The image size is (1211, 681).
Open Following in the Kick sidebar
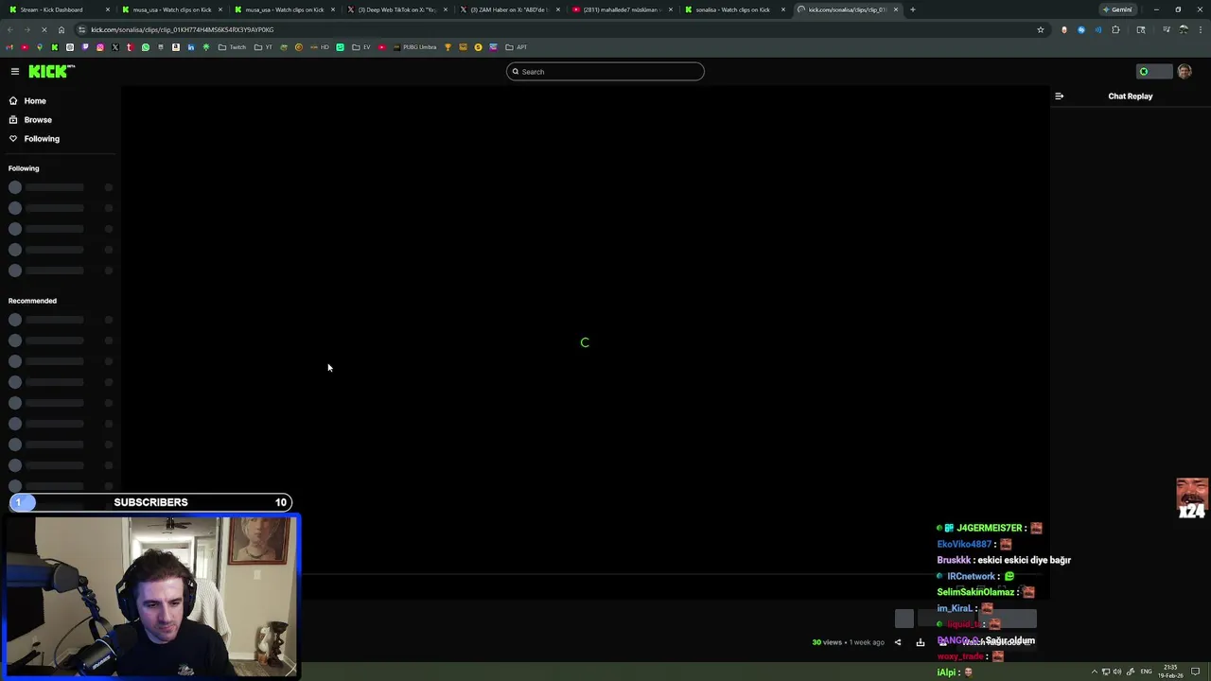(x=42, y=138)
